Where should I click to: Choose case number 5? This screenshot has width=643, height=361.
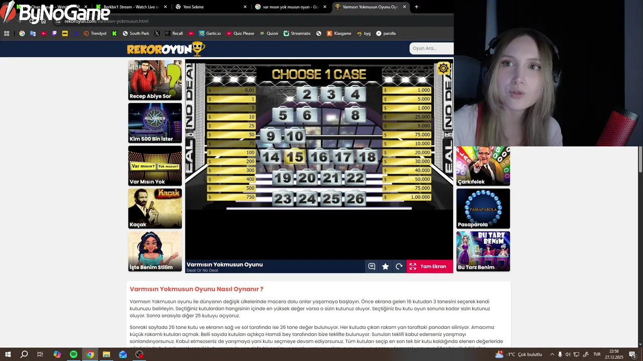[283, 115]
